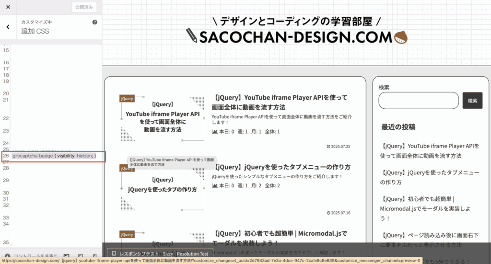Click date 2025.07.25 on first article
The height and width of the screenshot is (264, 491).
(339, 147)
